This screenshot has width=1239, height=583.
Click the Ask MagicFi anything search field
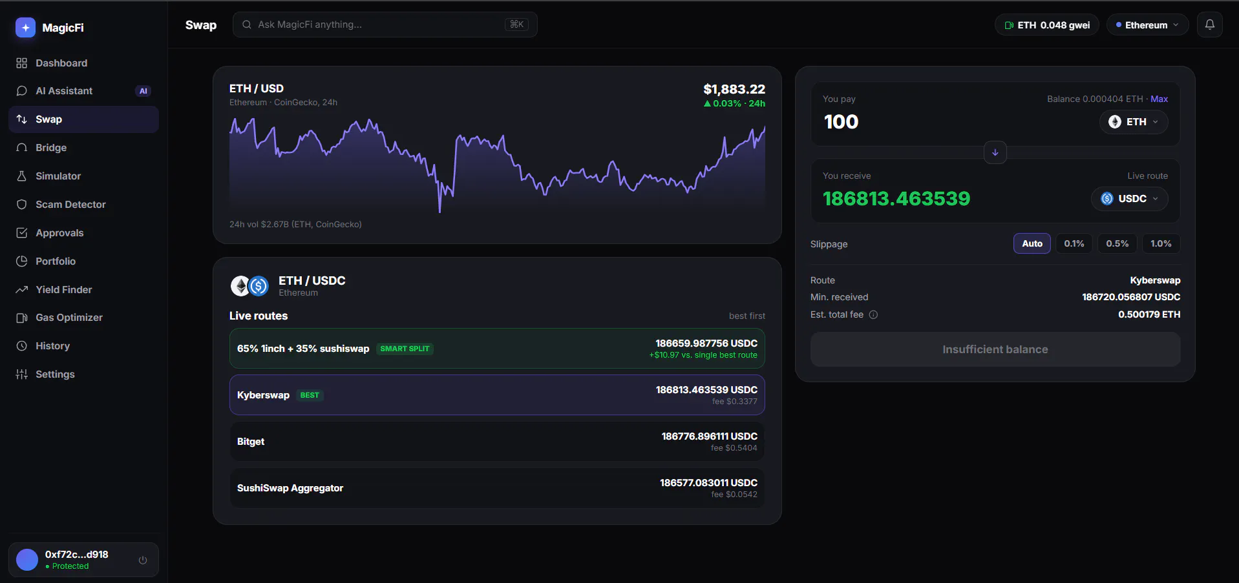pyautogui.click(x=385, y=25)
